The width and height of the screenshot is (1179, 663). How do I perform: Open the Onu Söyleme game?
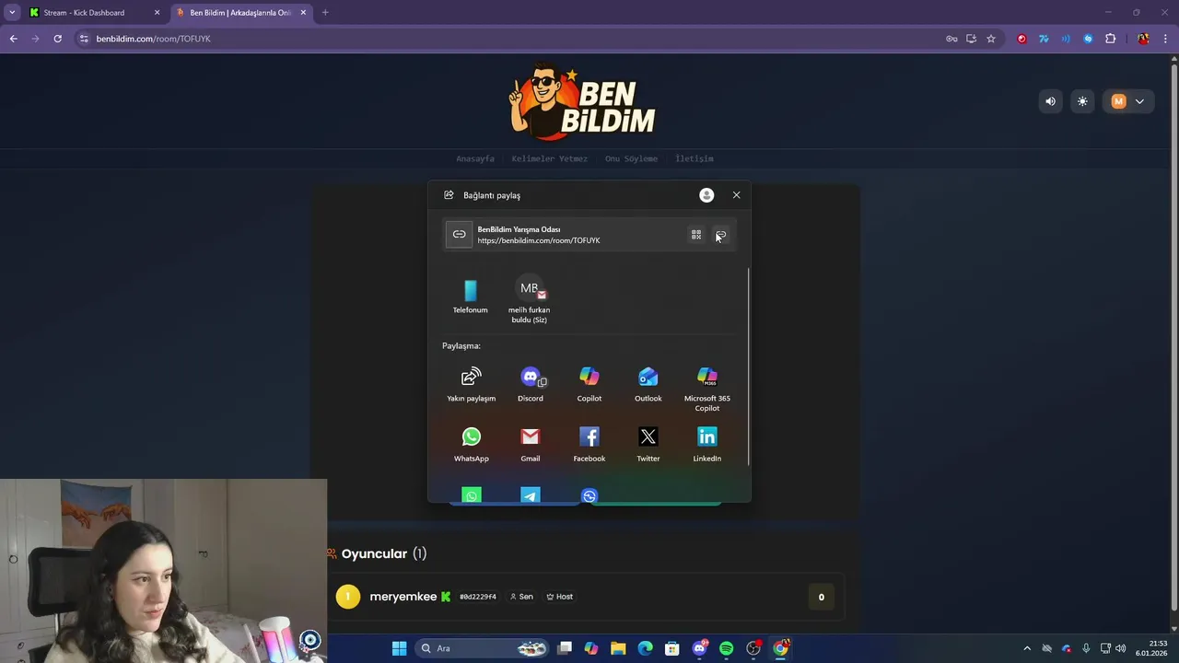(632, 158)
